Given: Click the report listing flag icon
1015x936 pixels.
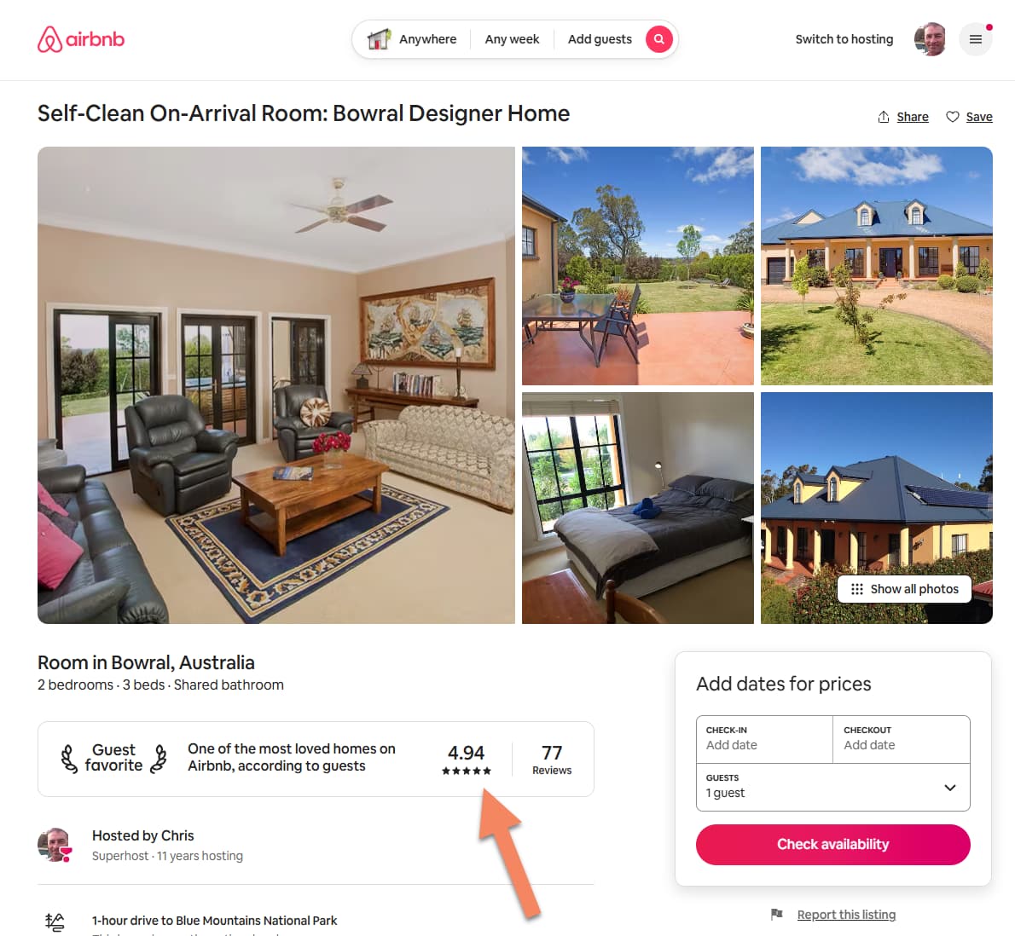Looking at the screenshot, I should [x=777, y=914].
